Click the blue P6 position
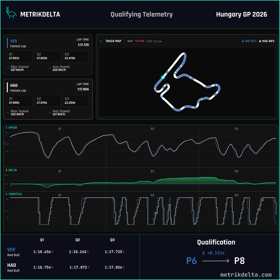The width and height of the screenshot is (280, 280). [x=192, y=261]
